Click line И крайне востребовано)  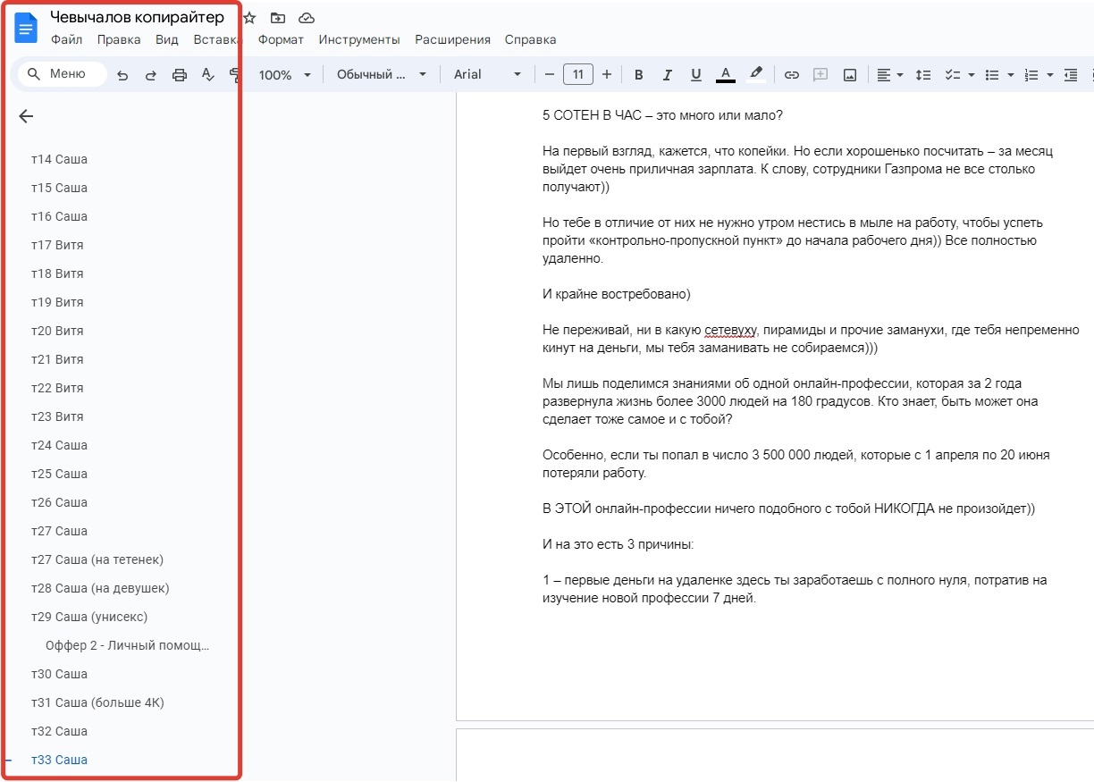coord(617,294)
